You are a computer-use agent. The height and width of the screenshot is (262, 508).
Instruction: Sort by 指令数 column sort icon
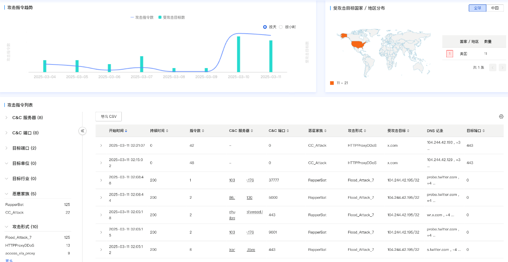[x=204, y=131]
